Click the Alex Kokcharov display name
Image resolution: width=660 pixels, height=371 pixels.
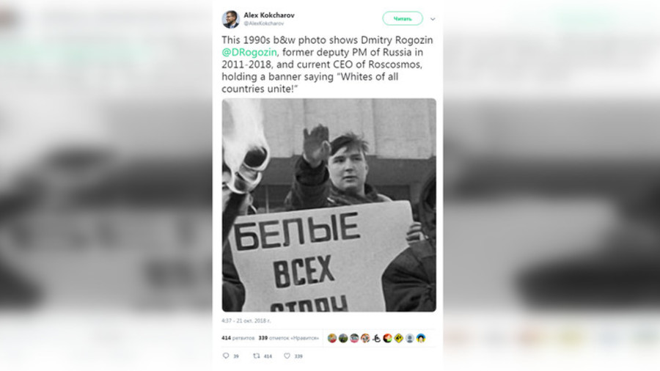[269, 15]
